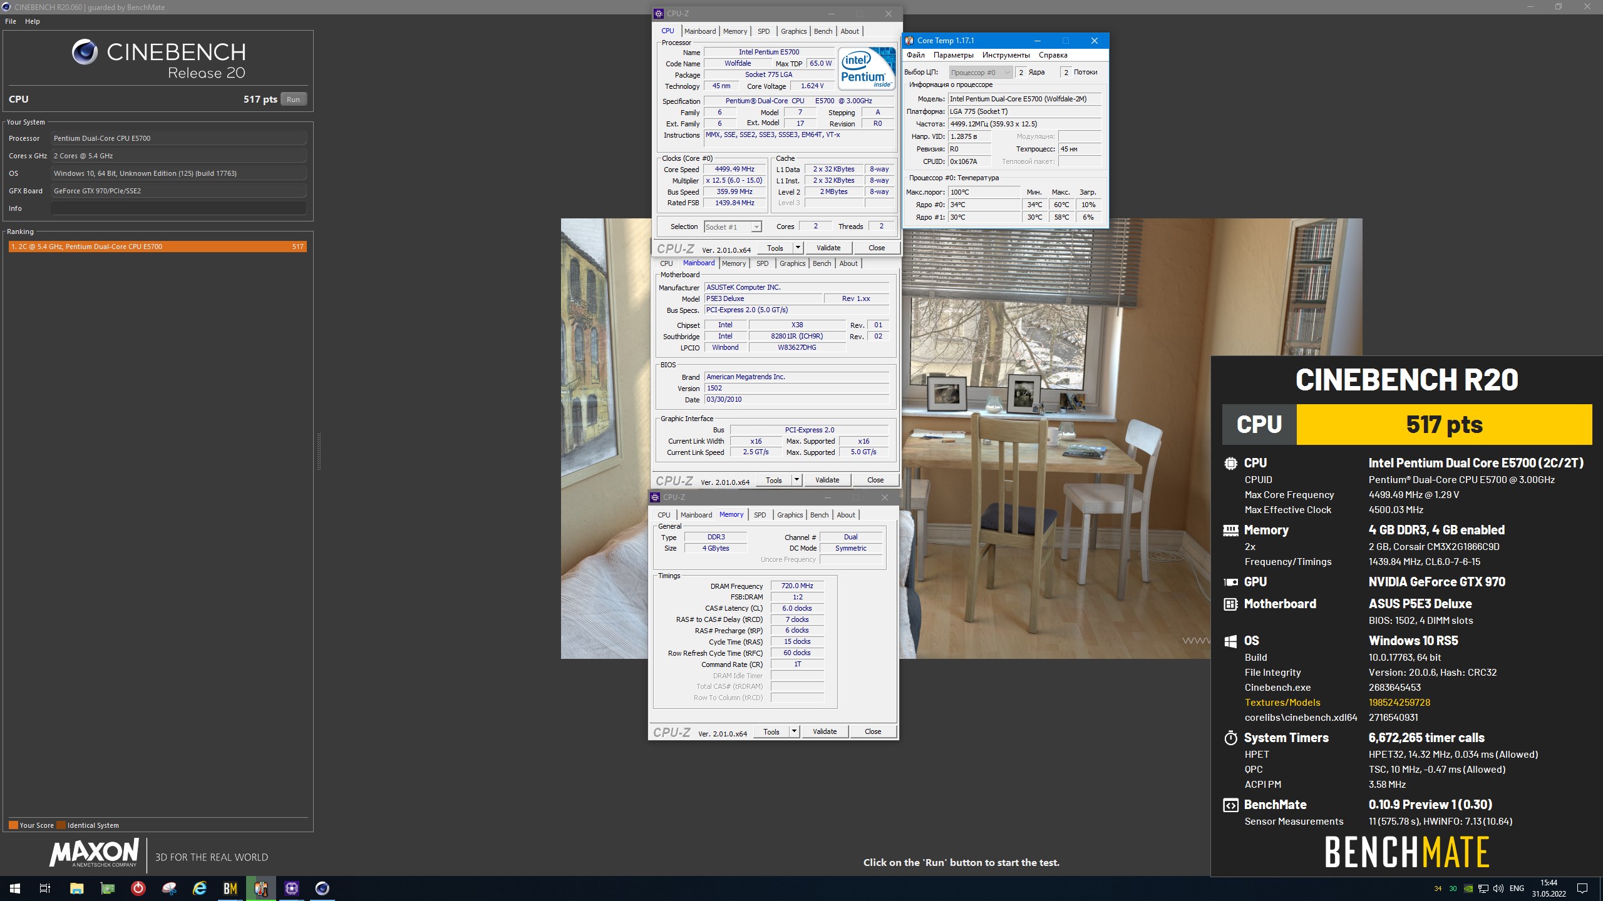
Task: Click Tools button in the top CPU-Z window
Action: coord(775,248)
